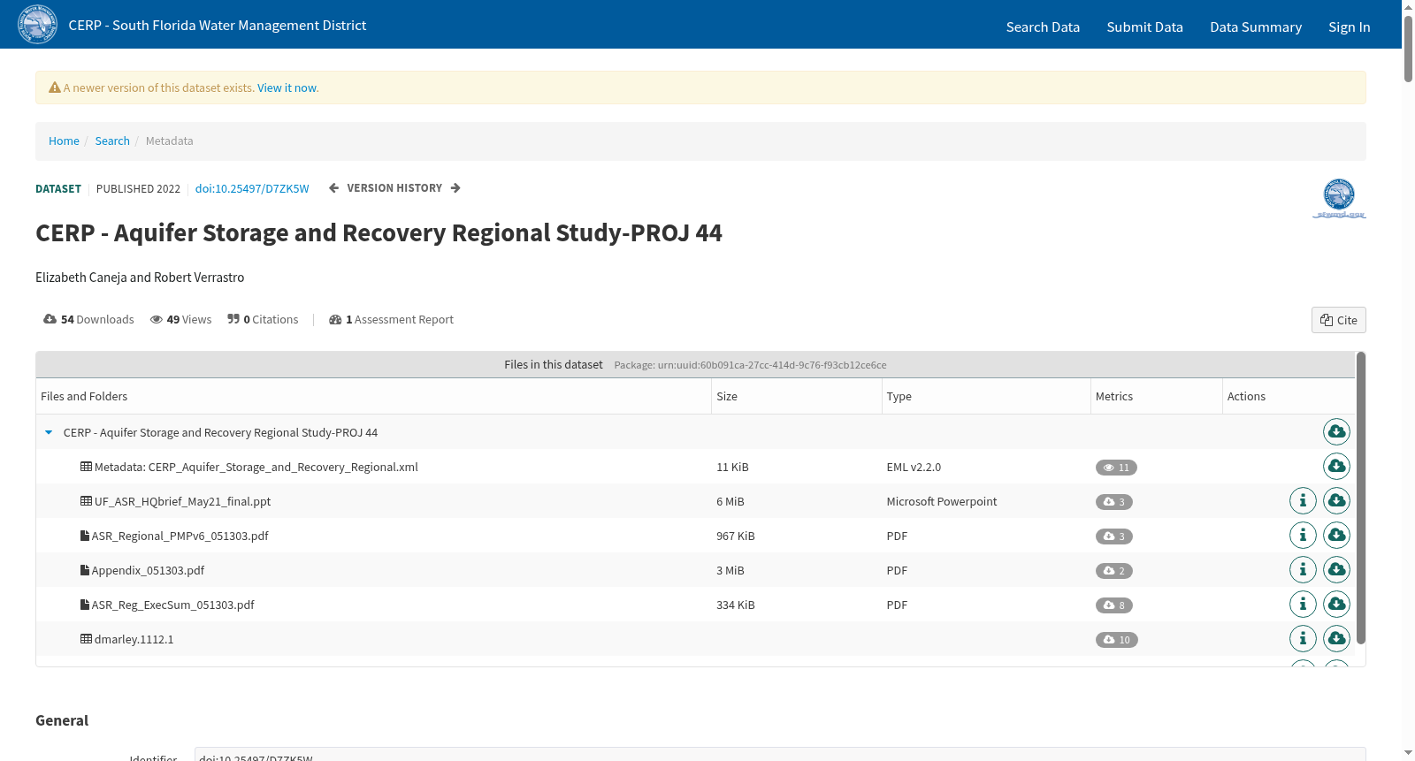Click download count badge for Appendix_051303
The height and width of the screenshot is (761, 1415).
tap(1113, 571)
